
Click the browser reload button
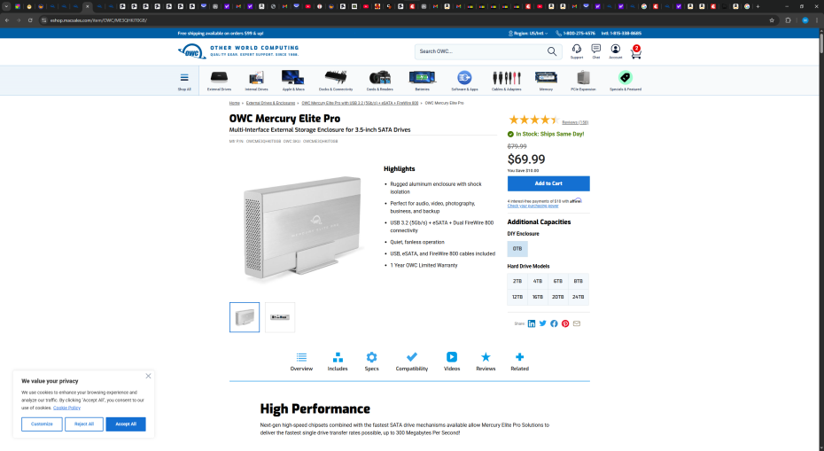[x=30, y=20]
